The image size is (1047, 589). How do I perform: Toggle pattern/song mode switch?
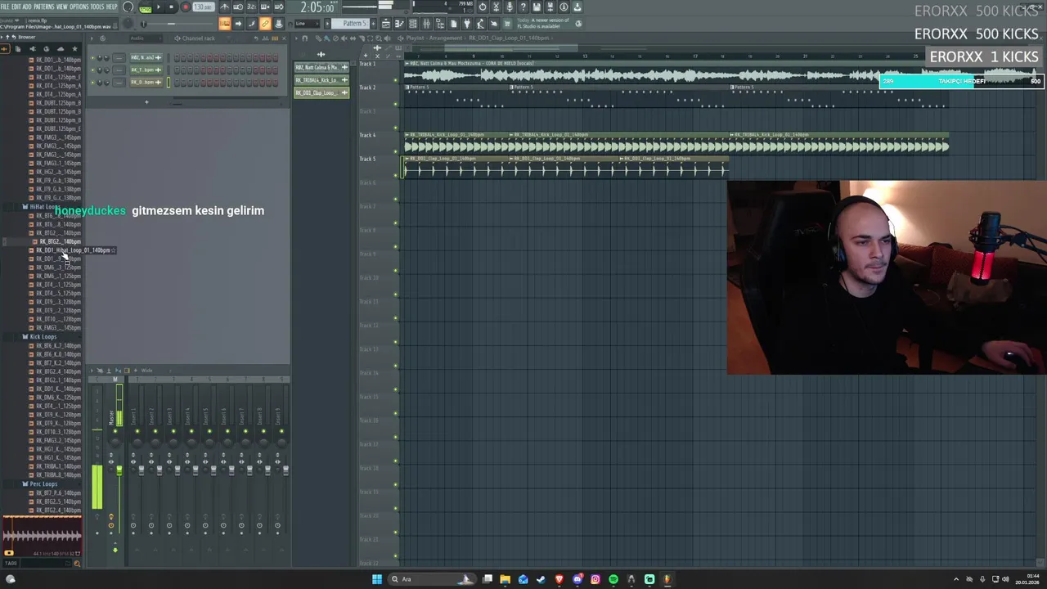click(146, 7)
